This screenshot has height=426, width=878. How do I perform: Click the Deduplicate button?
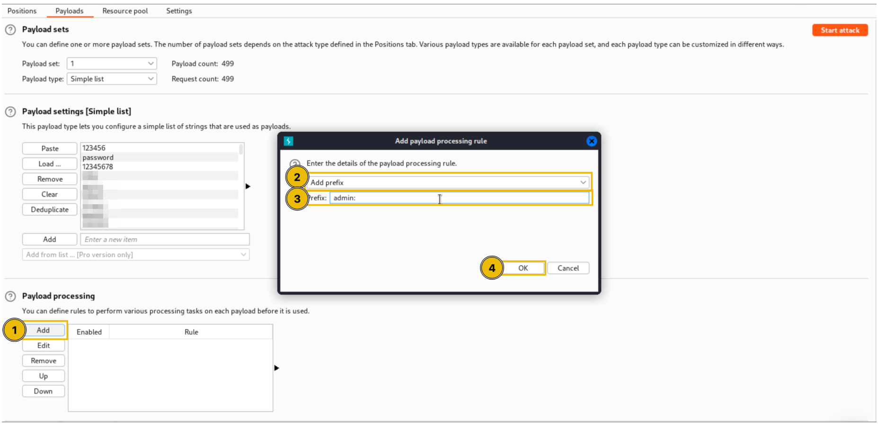point(50,209)
